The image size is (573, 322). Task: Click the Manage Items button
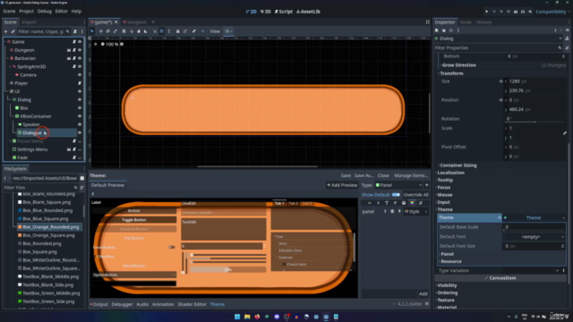411,175
